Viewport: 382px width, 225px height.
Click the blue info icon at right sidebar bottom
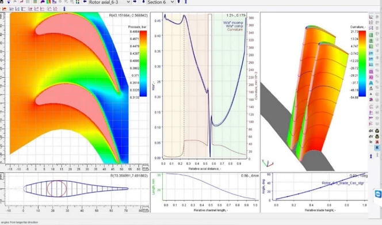click(371, 156)
